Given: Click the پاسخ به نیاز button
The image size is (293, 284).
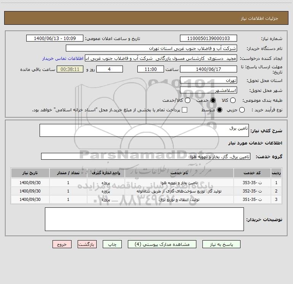Looking at the screenshot, I should point(221,244).
